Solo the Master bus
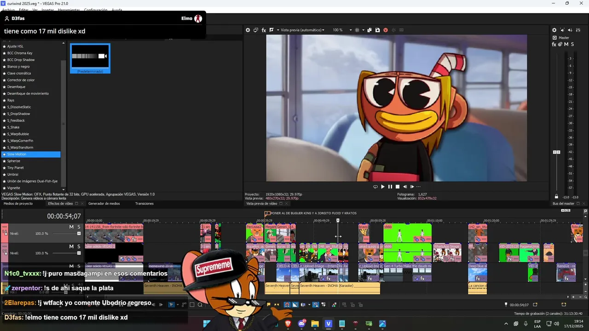This screenshot has width=589, height=331. (x=572, y=44)
